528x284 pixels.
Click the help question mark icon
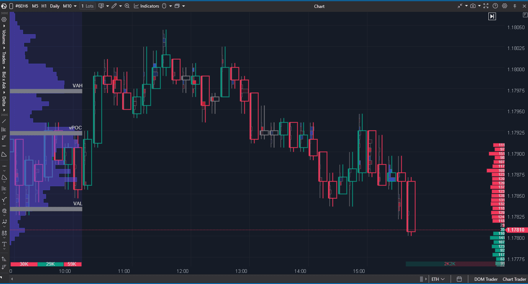click(495, 6)
